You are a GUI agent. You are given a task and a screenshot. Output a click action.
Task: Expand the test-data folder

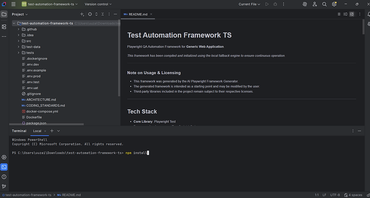[x=18, y=47]
